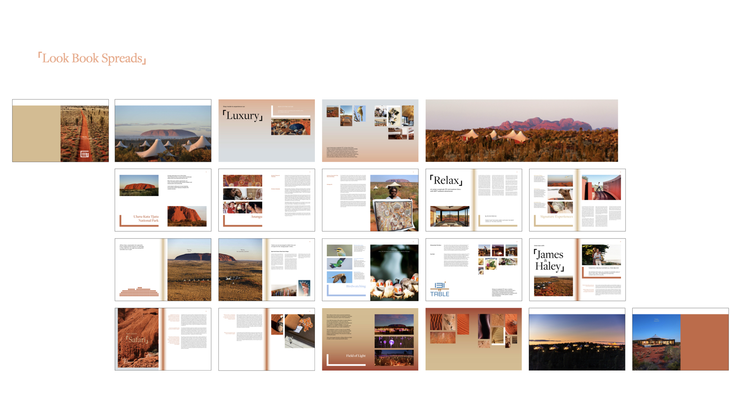Viewport: 741px width, 416px height.
Task: Open the Relax spread thumbnail
Action: (x=474, y=200)
